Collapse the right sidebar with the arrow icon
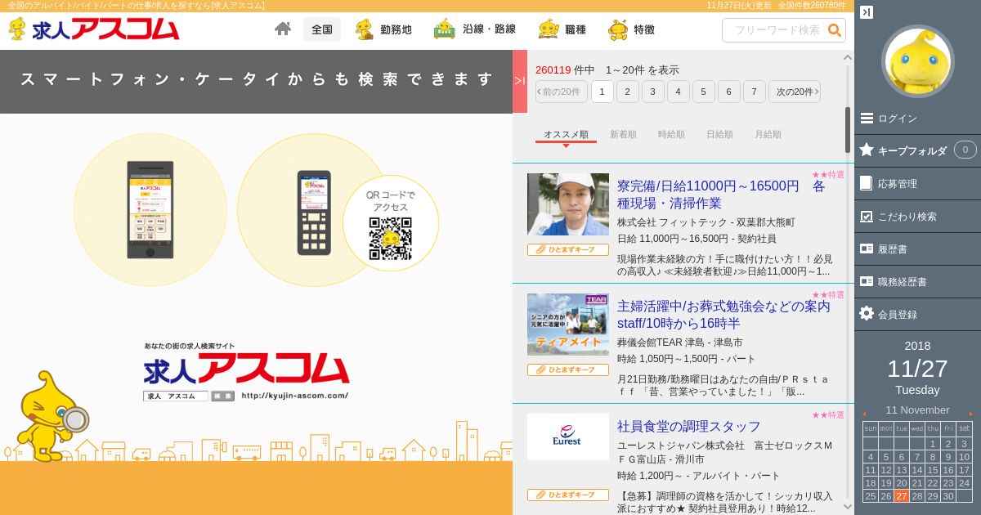981x515 pixels. click(867, 12)
